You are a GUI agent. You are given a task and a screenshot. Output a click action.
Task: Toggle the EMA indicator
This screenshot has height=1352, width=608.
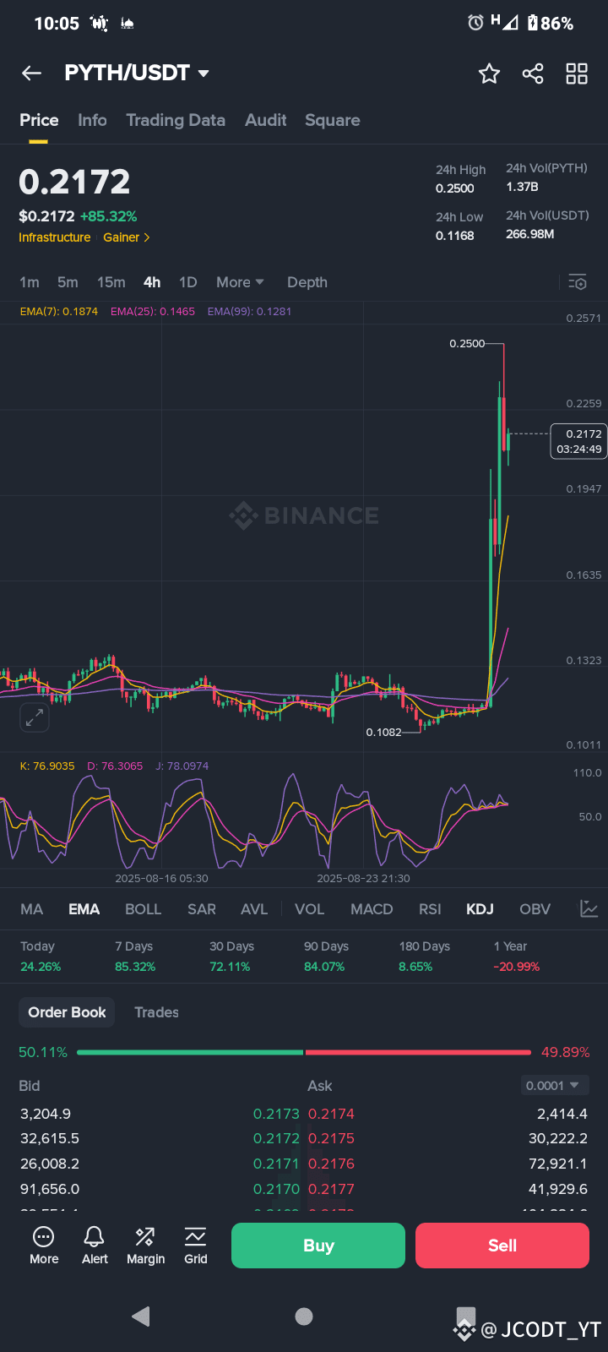pyautogui.click(x=84, y=909)
